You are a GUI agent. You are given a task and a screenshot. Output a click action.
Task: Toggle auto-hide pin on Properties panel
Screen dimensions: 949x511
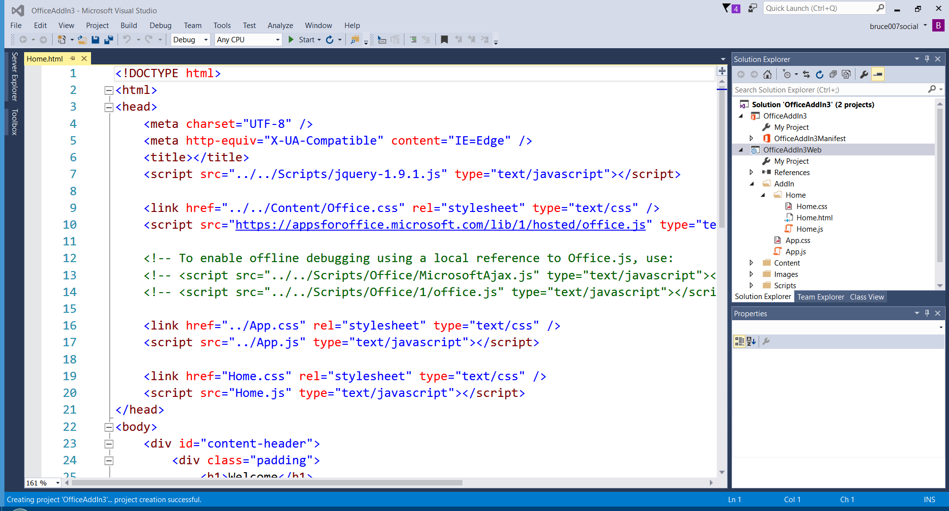coord(927,313)
